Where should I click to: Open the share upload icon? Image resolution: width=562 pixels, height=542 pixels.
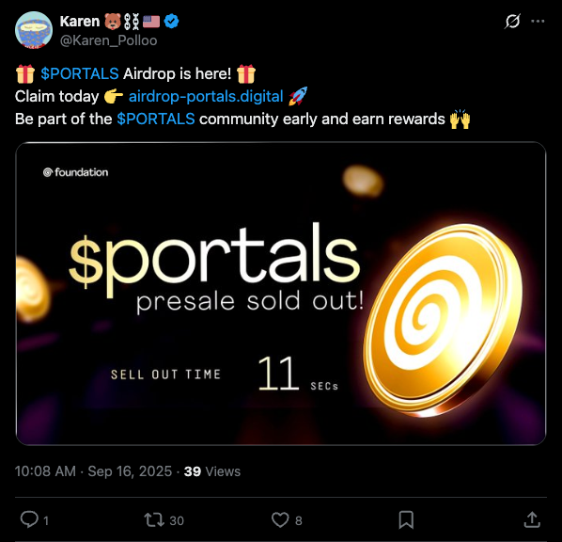click(532, 519)
